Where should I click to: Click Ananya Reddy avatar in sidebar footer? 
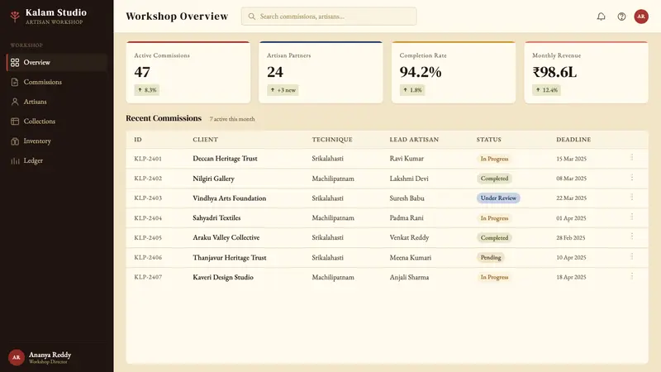point(16,357)
